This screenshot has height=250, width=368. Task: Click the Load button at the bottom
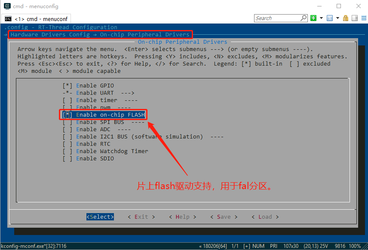pyautogui.click(x=265, y=217)
